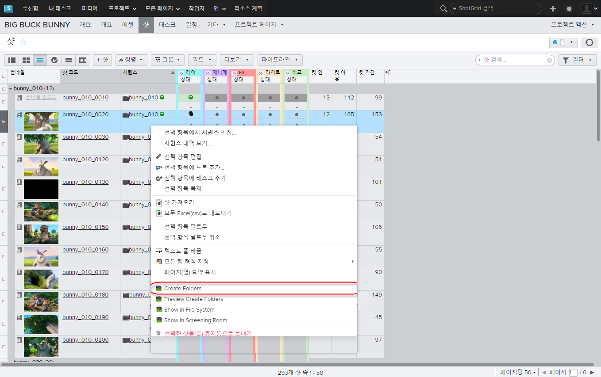Check the row checkbox for bunny_010_0180
The width and height of the screenshot is (601, 377).
pos(4,301)
